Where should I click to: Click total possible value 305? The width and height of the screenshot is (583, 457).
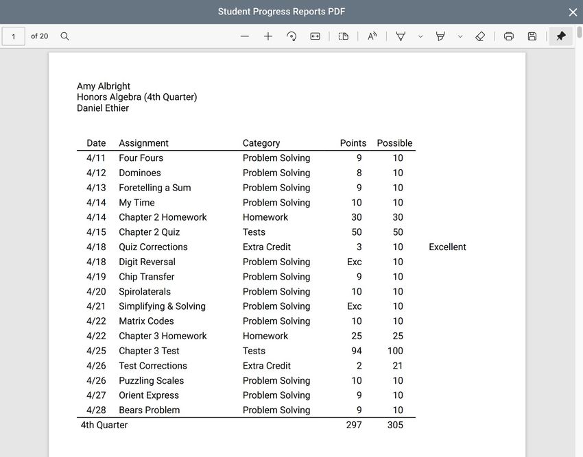pyautogui.click(x=395, y=425)
